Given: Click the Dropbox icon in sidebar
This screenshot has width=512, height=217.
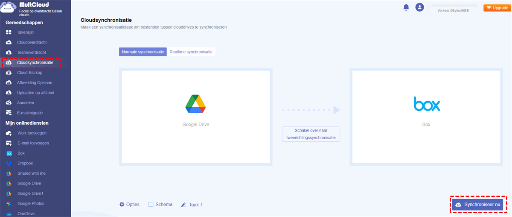Looking at the screenshot, I should [x=9, y=163].
